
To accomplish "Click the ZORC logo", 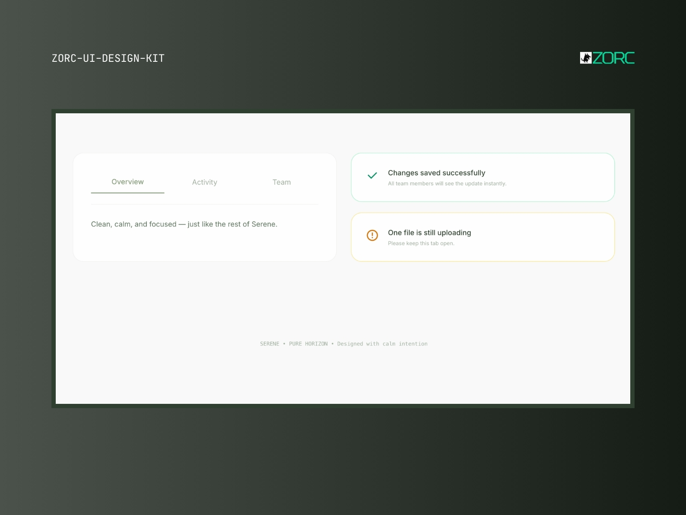I will [x=607, y=58].
